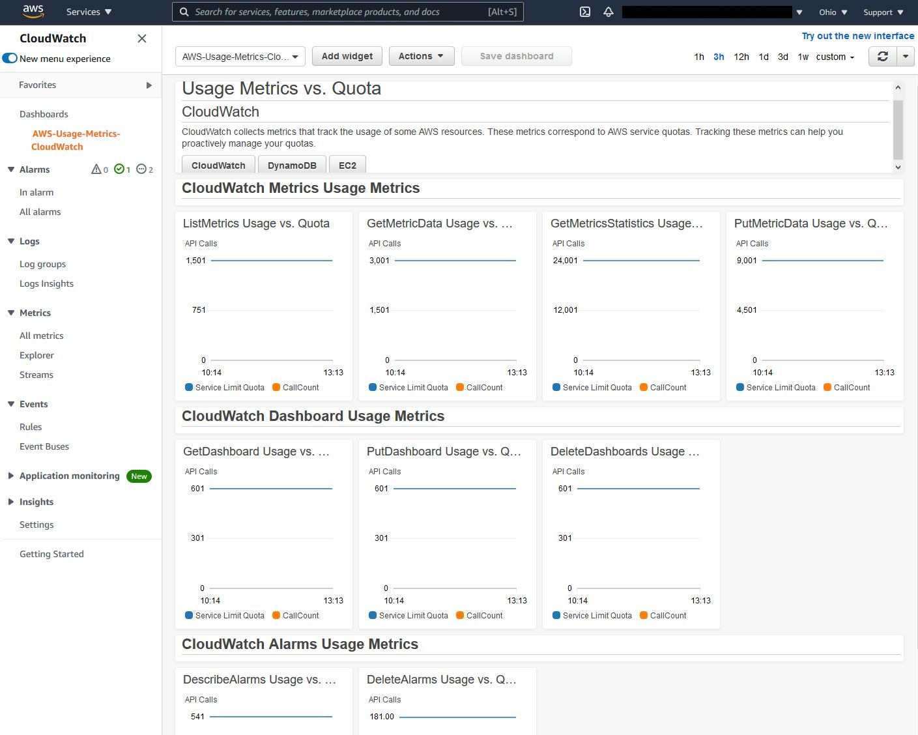Follow the Try out the new interface link

coord(857,36)
